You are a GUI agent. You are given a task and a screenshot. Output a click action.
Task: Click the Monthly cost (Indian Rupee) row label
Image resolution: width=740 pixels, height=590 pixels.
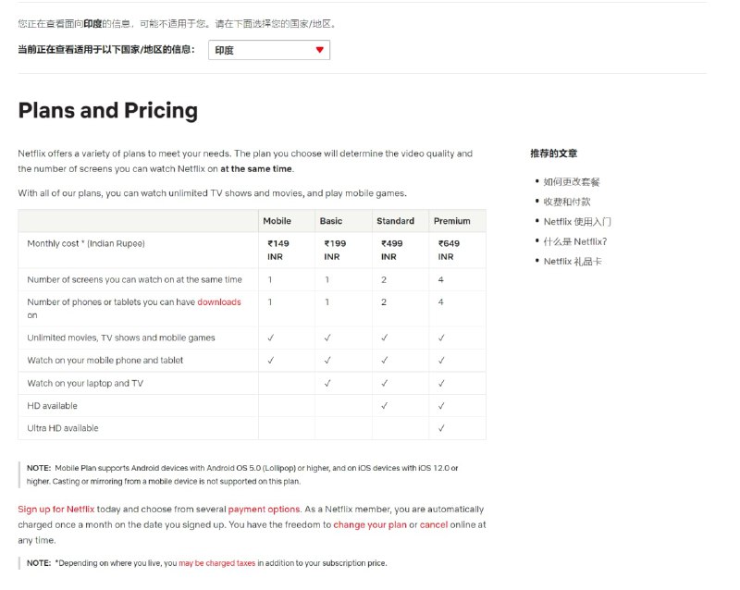[86, 243]
